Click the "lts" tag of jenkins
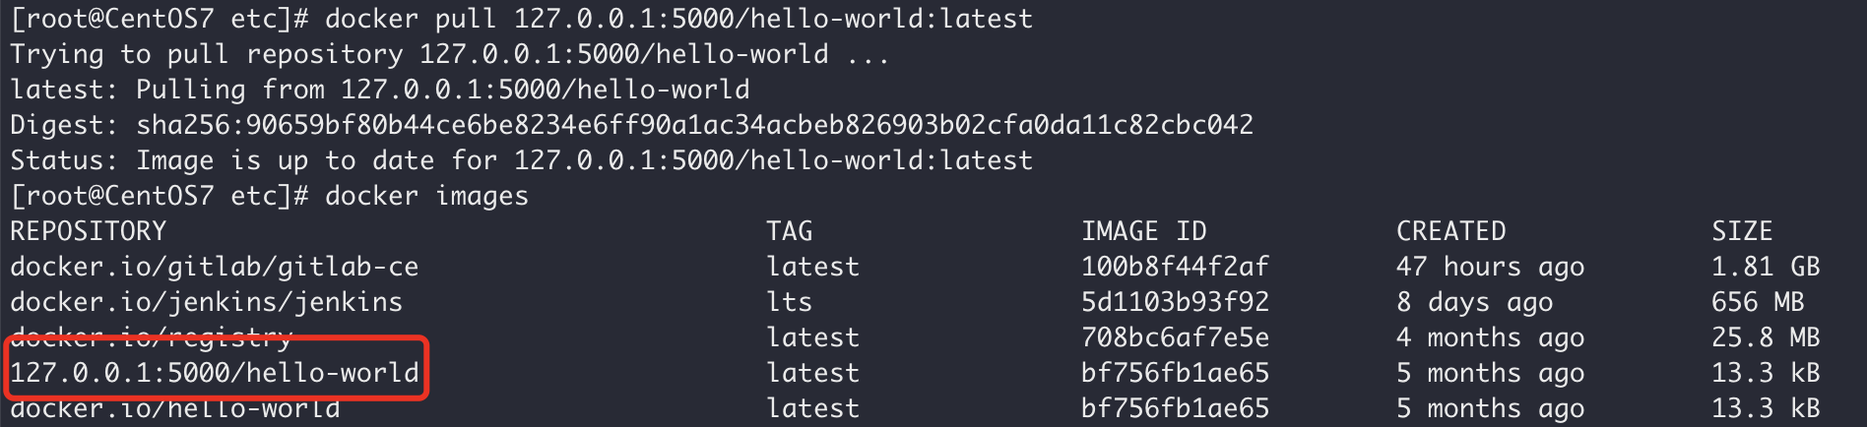1867x427 pixels. point(790,302)
